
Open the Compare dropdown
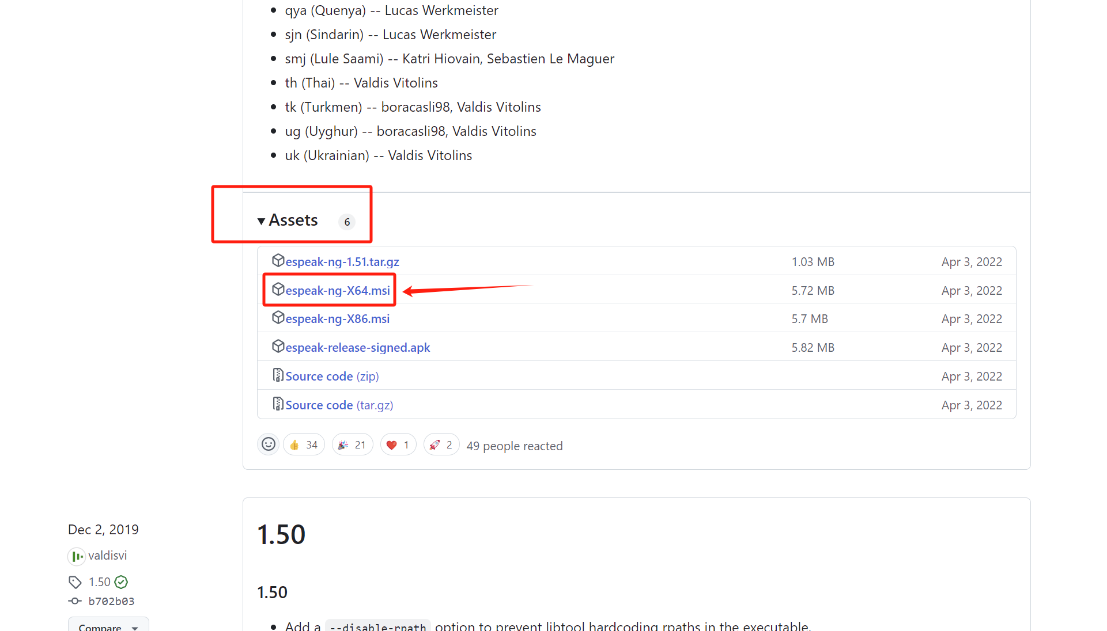[x=108, y=626]
